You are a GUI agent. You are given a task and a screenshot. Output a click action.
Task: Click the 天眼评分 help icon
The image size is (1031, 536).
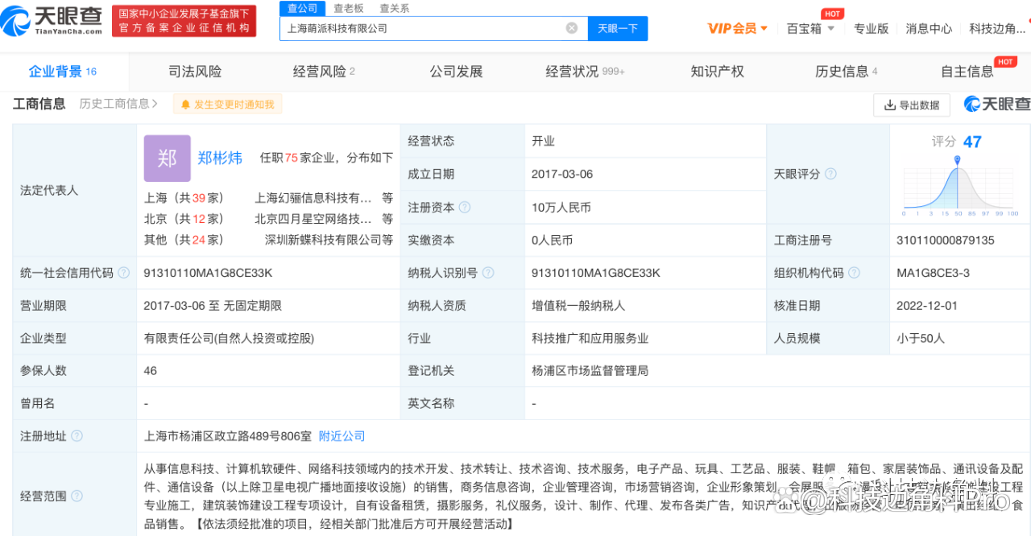(x=830, y=174)
